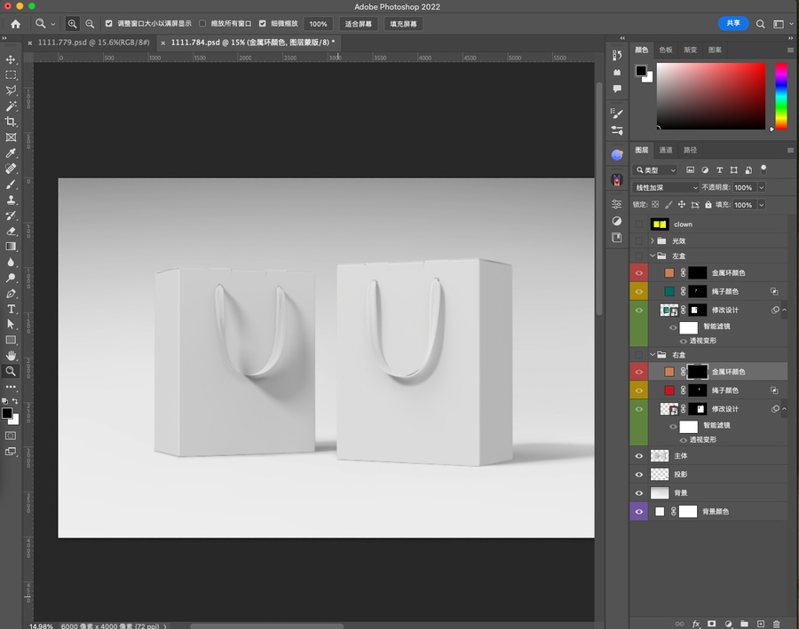Add a layer mask
The height and width of the screenshot is (629, 799).
click(712, 624)
